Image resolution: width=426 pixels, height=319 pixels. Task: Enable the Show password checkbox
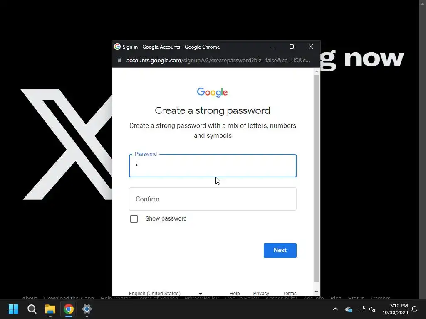click(134, 218)
